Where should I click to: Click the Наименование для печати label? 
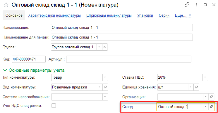26,37
